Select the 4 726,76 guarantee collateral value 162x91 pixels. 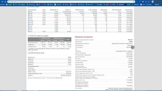pyautogui.click(x=130, y=78)
